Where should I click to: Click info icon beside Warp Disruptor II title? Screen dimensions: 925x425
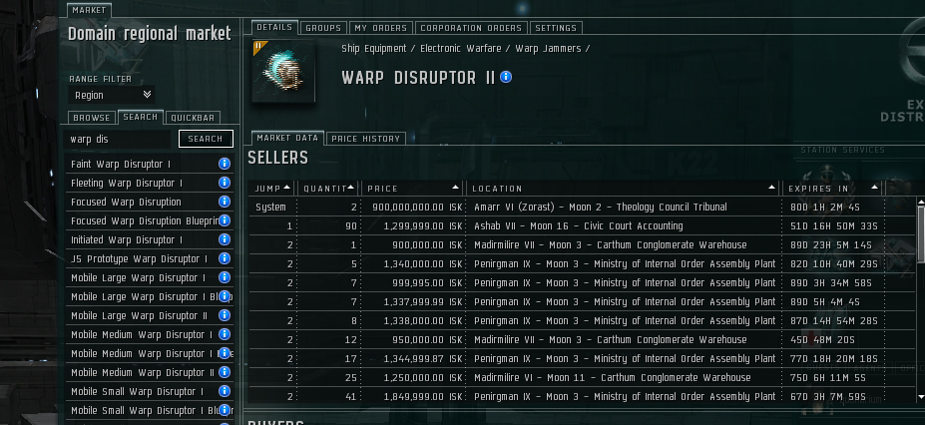point(506,77)
